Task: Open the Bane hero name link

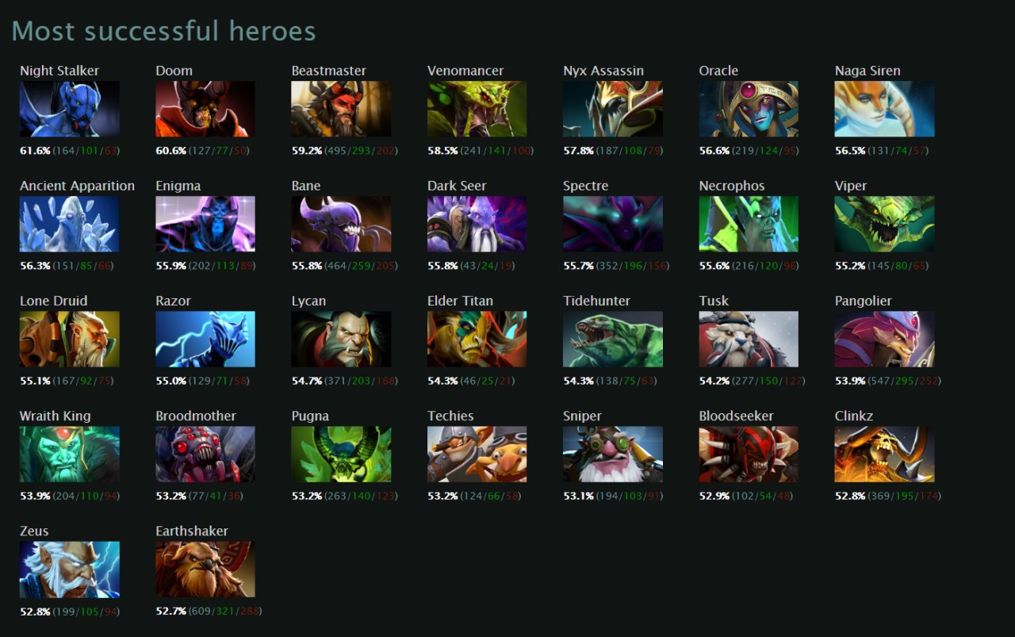Action: (306, 186)
